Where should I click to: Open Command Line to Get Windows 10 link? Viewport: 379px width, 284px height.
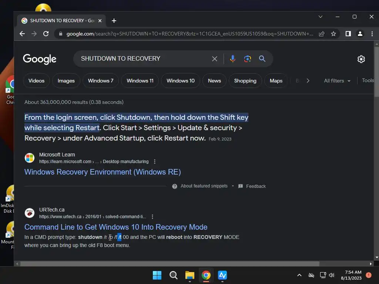116,227
